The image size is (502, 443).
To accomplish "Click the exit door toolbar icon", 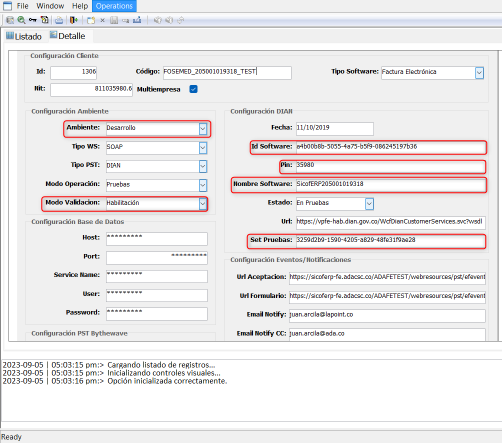I will tap(74, 20).
